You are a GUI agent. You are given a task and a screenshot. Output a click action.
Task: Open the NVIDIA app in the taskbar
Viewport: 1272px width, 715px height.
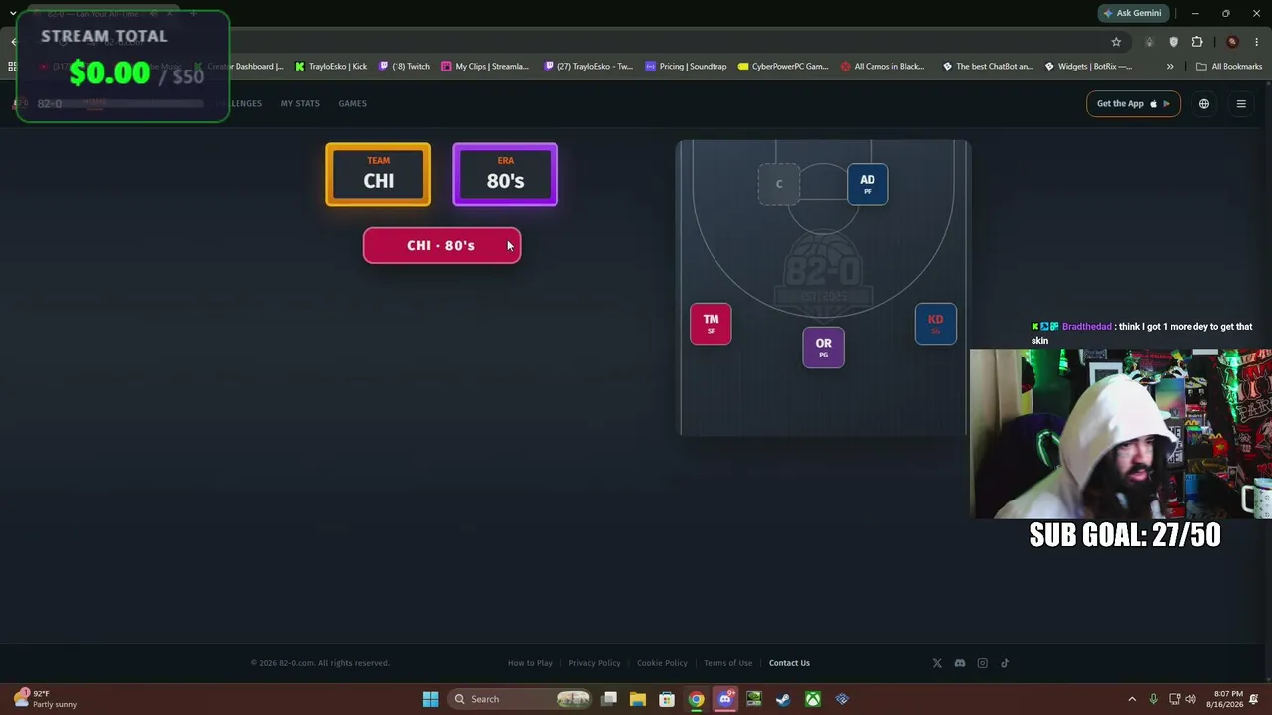click(x=754, y=699)
